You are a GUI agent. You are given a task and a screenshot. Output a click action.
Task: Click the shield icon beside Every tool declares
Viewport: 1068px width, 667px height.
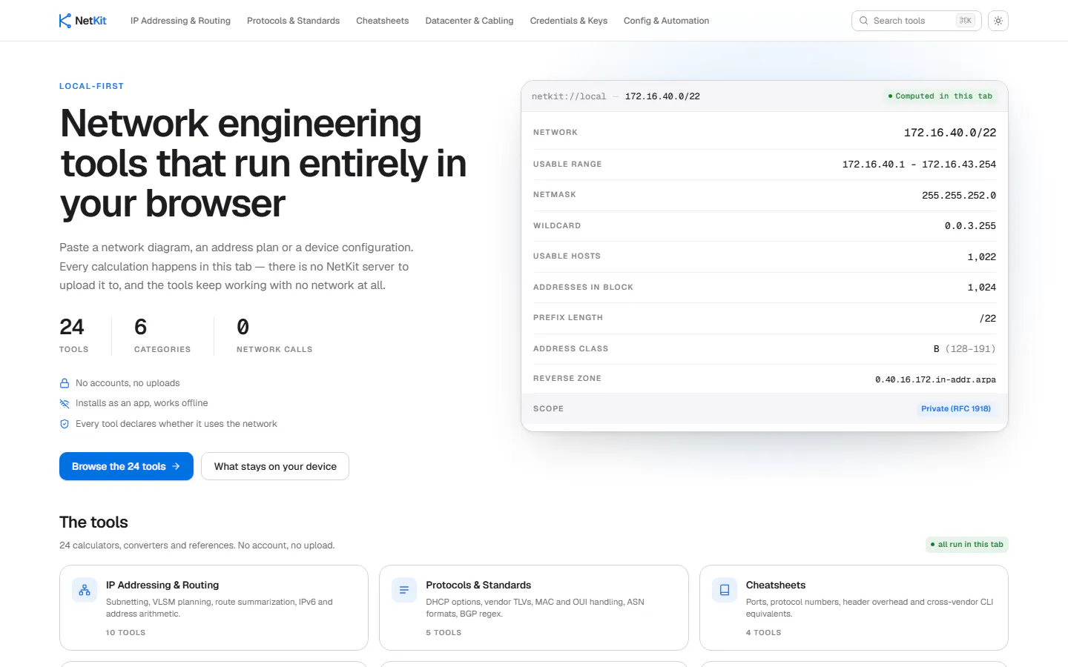[65, 424]
